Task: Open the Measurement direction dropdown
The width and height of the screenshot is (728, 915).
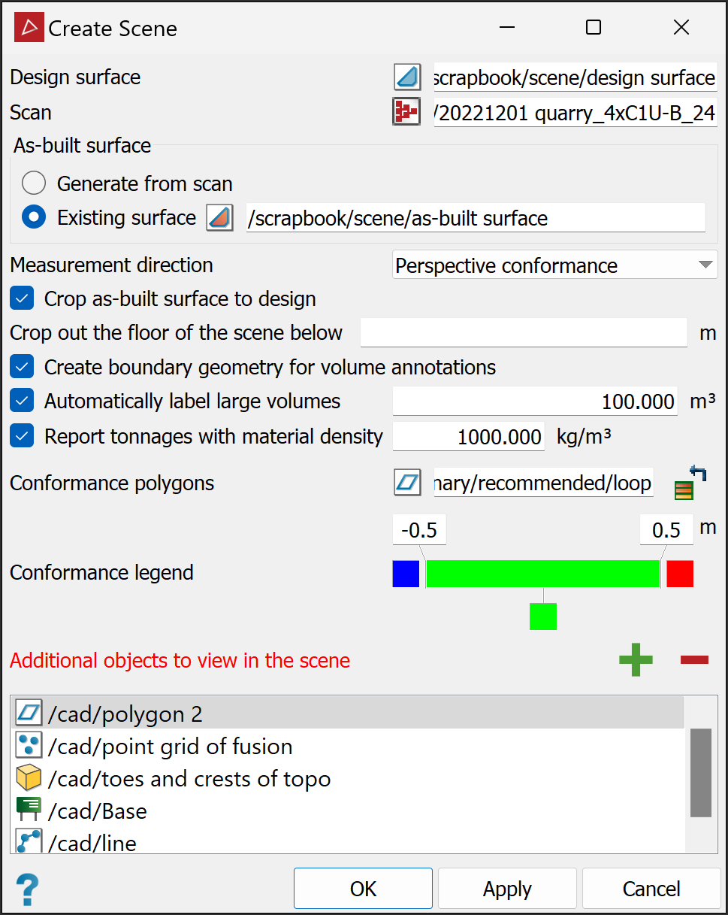Action: (554, 265)
